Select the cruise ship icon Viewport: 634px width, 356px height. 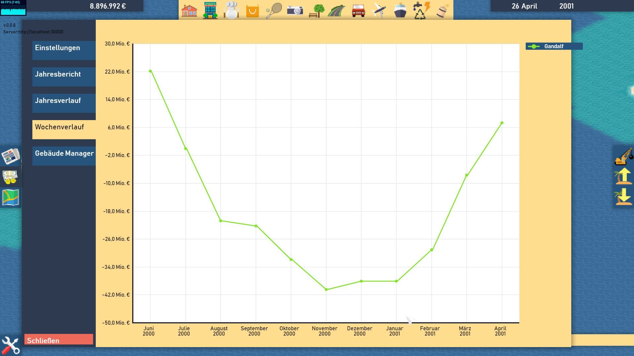tap(400, 11)
